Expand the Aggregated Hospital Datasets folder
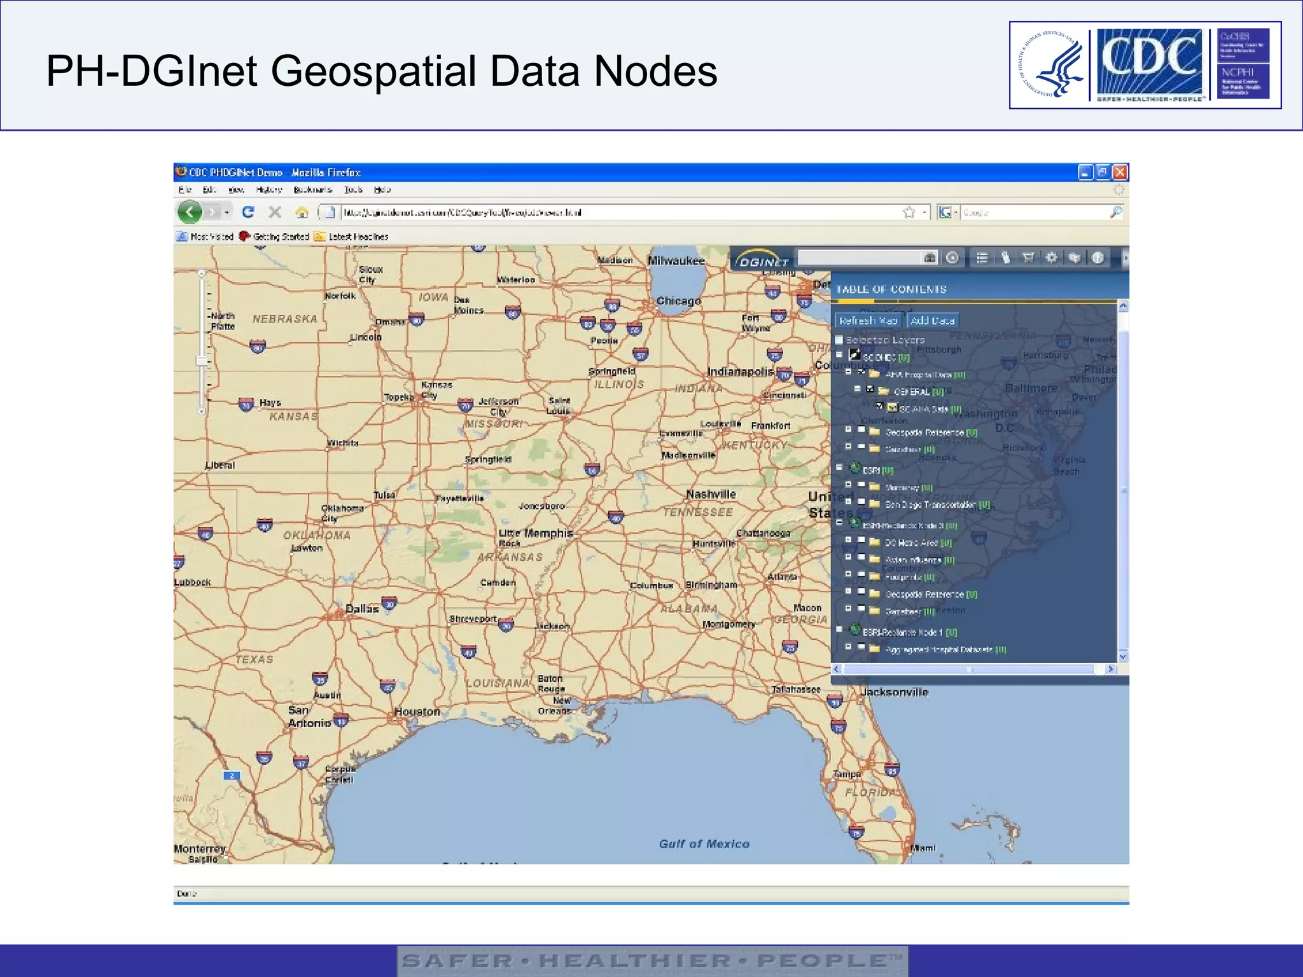 (x=848, y=646)
